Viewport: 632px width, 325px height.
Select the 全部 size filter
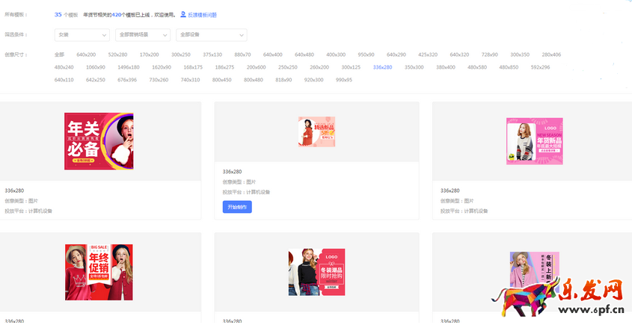[60, 55]
